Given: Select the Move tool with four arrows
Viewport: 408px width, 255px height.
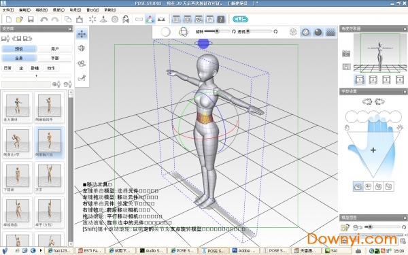Looking at the screenshot, I should 82,34.
